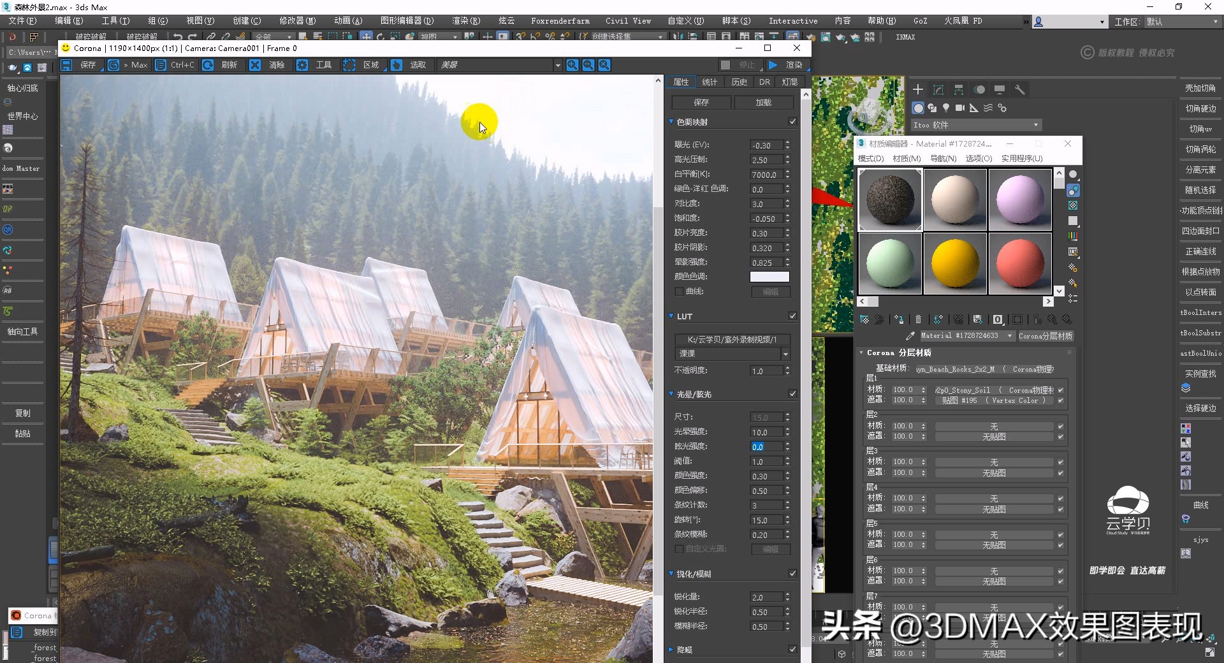Open material editor options icon

coord(1074,266)
